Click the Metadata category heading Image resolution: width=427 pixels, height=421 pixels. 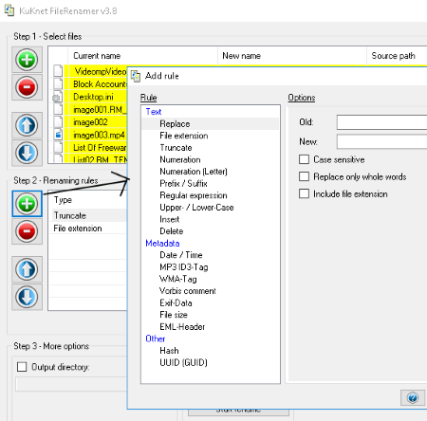point(162,244)
